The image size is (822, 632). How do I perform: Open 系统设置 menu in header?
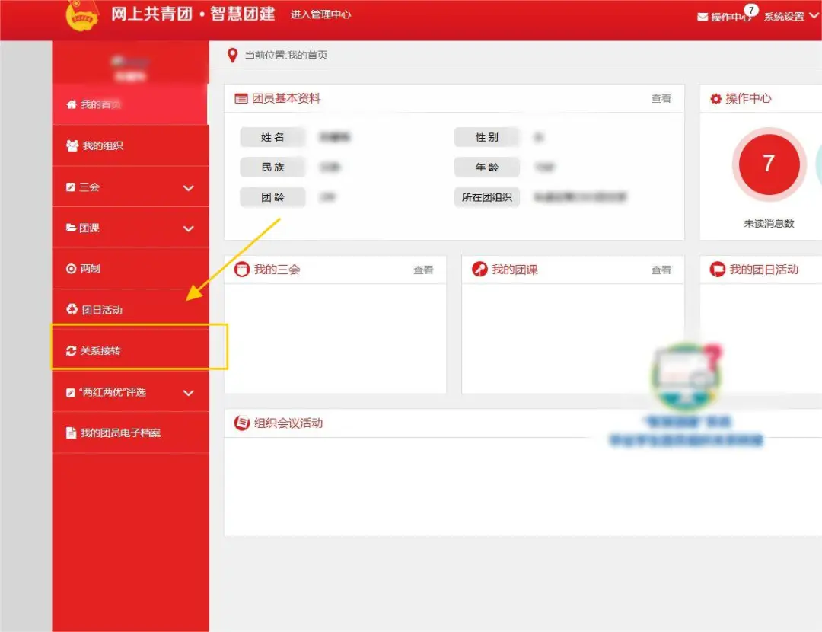point(784,17)
